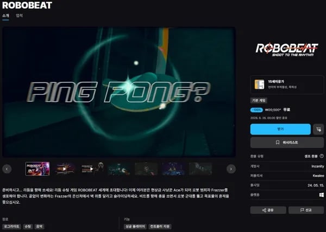326x232 pixels.
Task: Click the 신고 report button
Action: (306, 210)
